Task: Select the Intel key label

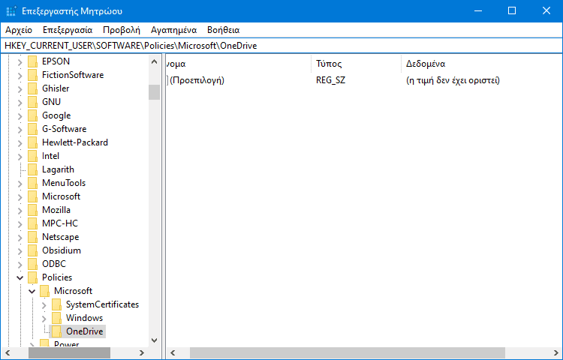Action: pos(50,156)
